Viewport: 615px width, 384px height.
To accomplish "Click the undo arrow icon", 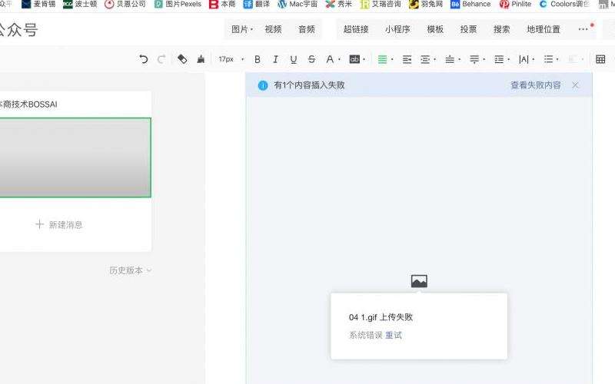I will (144, 59).
